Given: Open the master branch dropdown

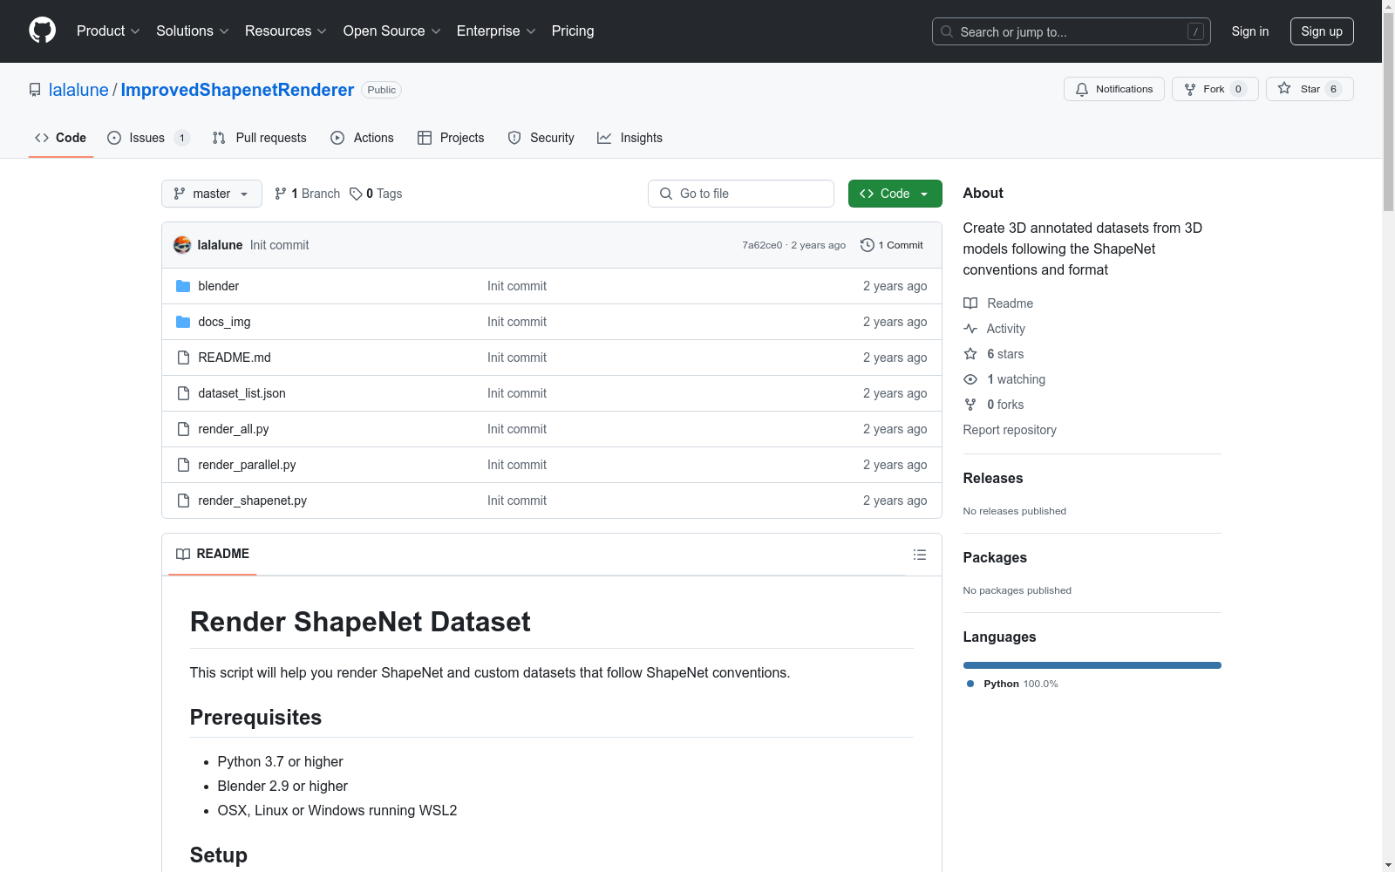Looking at the screenshot, I should (x=211, y=194).
